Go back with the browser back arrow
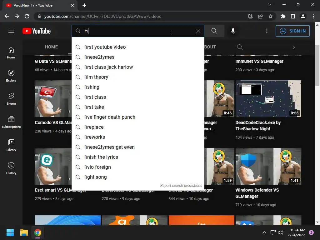 coord(7,16)
